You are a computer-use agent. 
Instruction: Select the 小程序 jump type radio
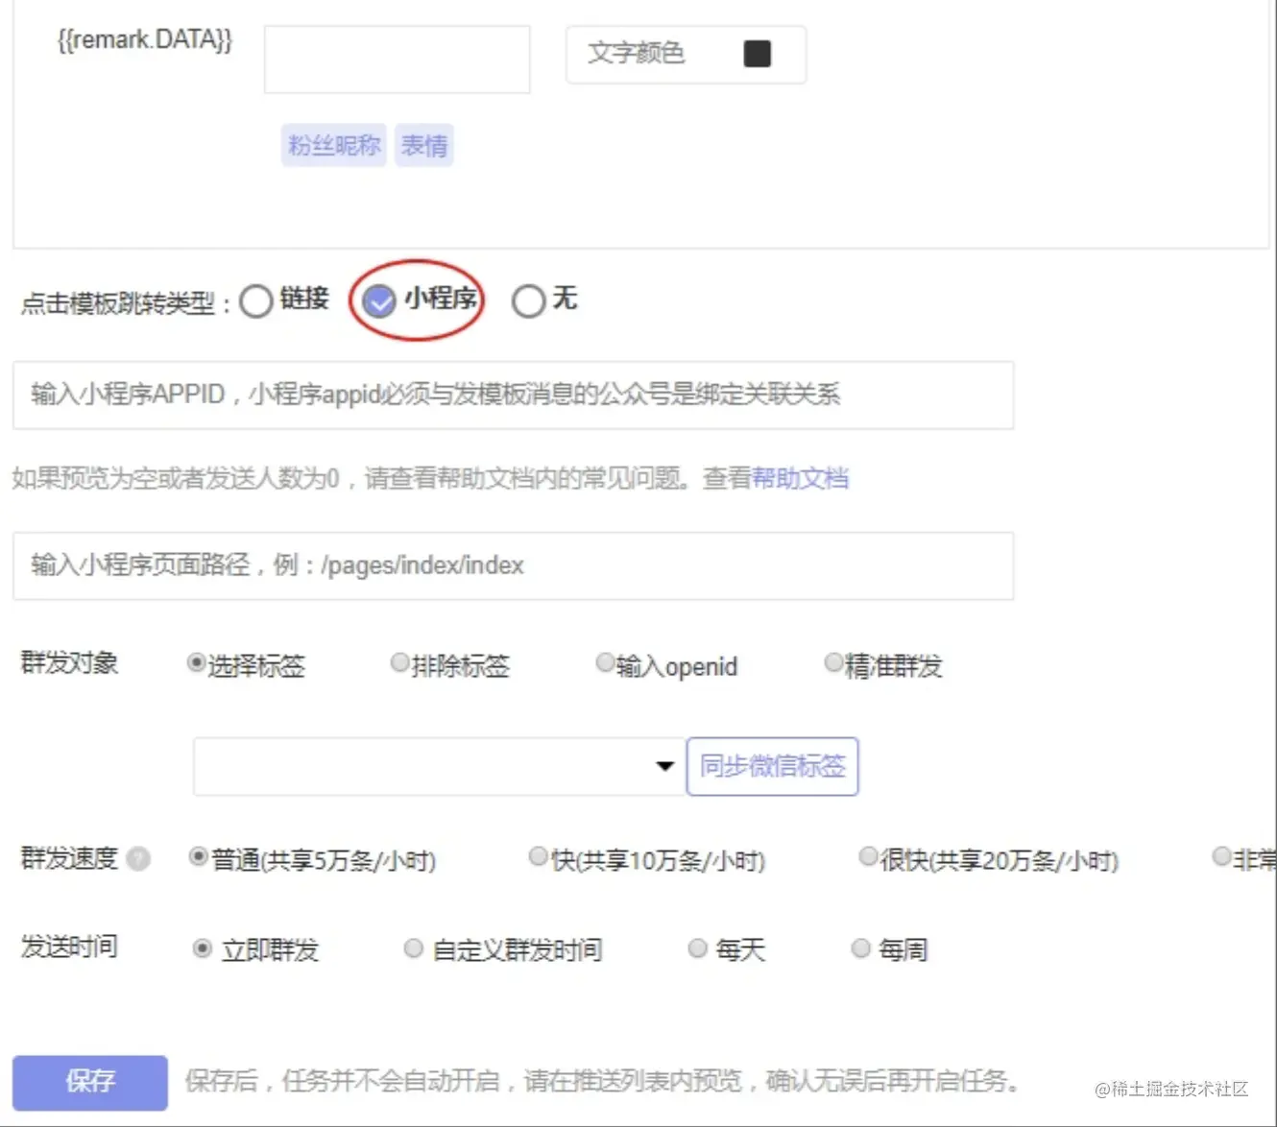click(379, 301)
